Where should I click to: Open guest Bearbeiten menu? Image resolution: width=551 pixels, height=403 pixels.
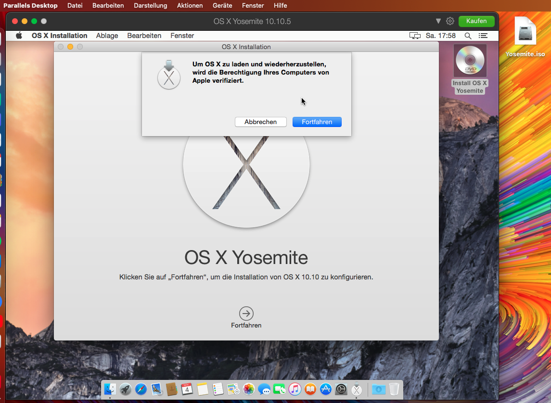144,36
